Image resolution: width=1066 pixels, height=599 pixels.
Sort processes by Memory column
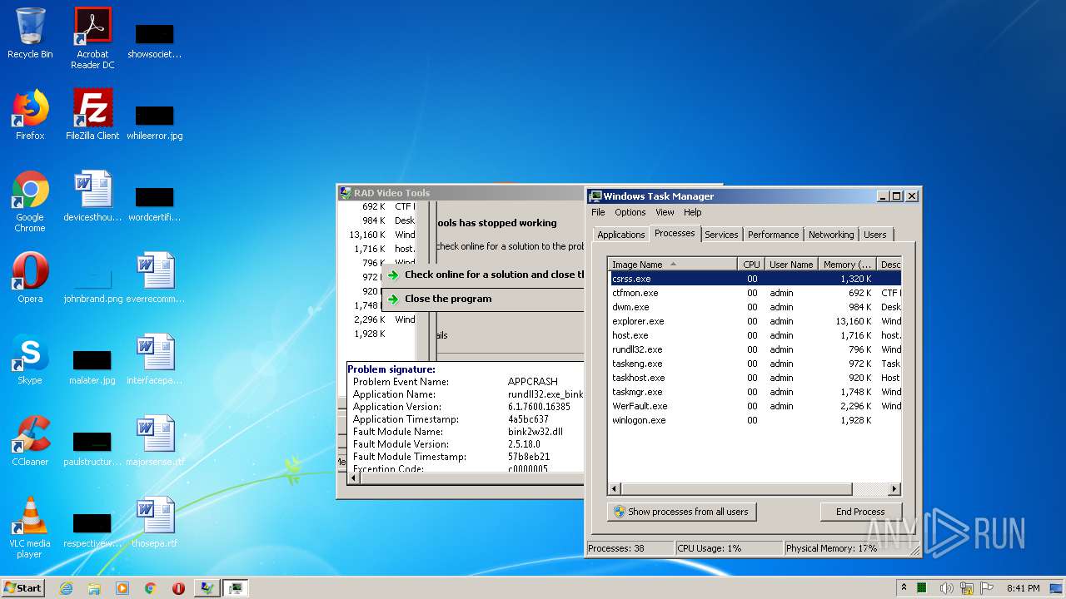coord(847,265)
